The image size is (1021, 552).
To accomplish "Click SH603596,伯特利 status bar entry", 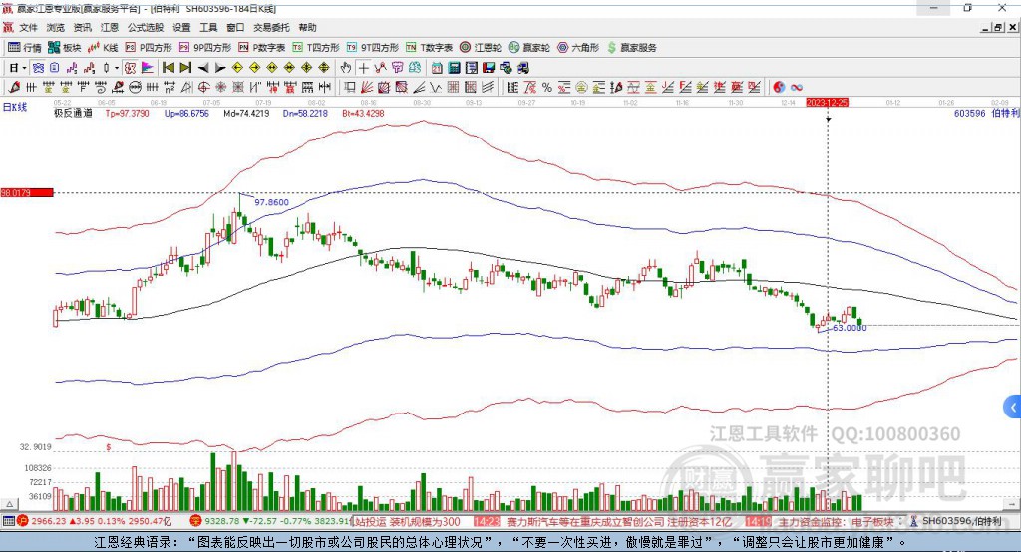I will click(x=961, y=521).
